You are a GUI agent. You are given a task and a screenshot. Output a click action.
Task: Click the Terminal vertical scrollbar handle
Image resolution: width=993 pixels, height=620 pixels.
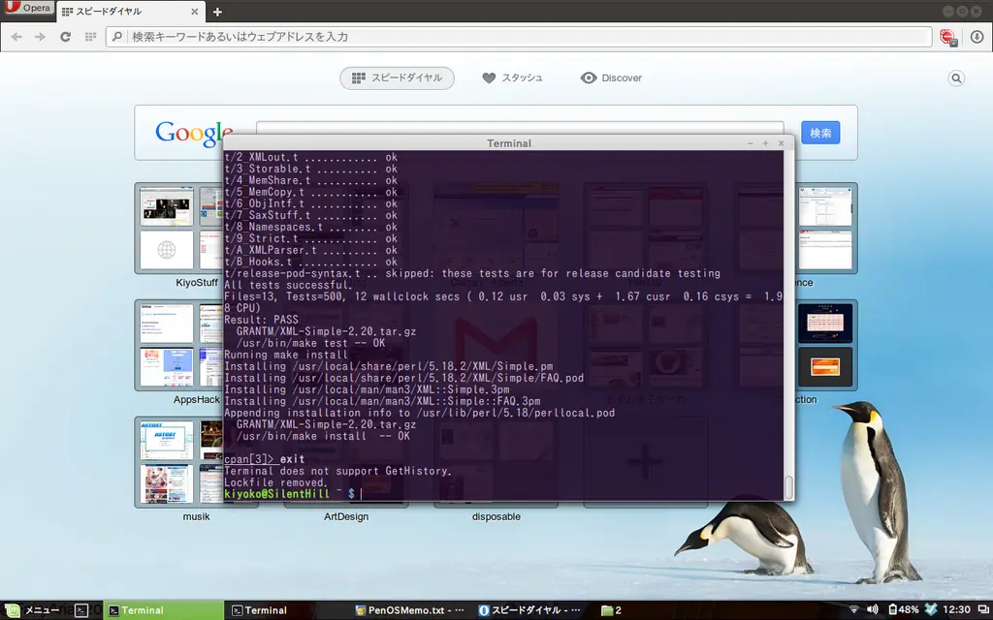pos(789,487)
